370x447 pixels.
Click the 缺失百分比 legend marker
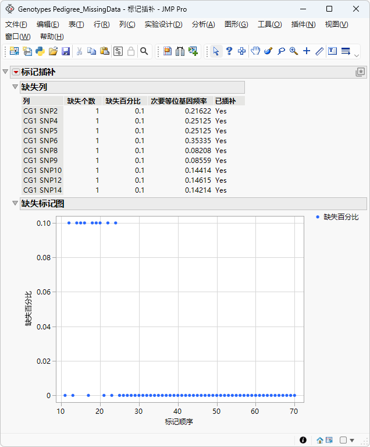[318, 217]
